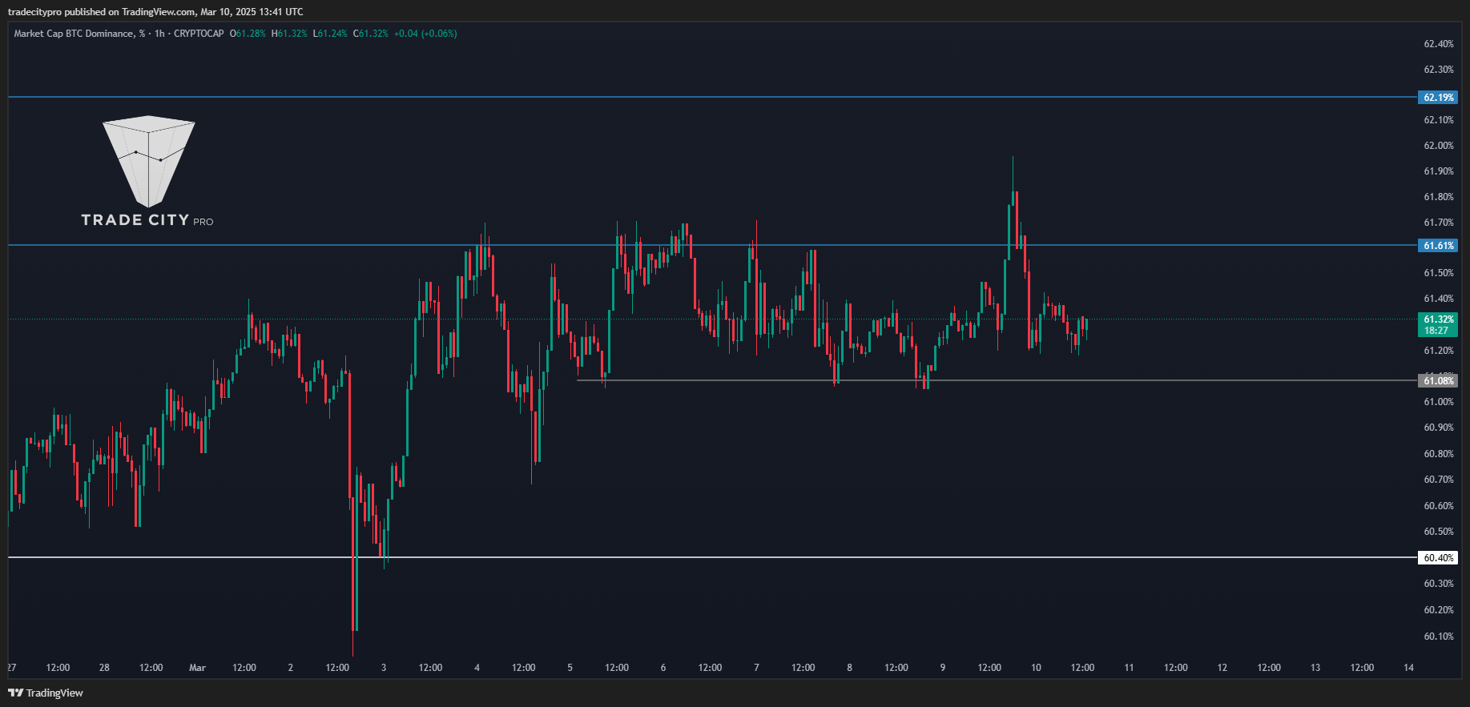Image resolution: width=1470 pixels, height=707 pixels.
Task: Click the 6 date label on time axis
Action: (x=663, y=668)
